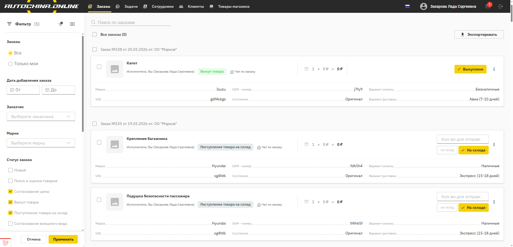Screen dimensions: 513x247
Task: Focus Кол-во для отправки field for Подушка безопасности
Action: [x=463, y=197]
